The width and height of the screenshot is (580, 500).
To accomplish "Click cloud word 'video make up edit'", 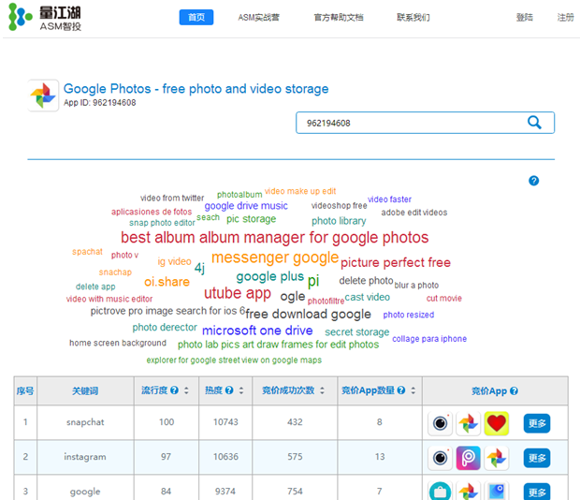I will tap(300, 191).
